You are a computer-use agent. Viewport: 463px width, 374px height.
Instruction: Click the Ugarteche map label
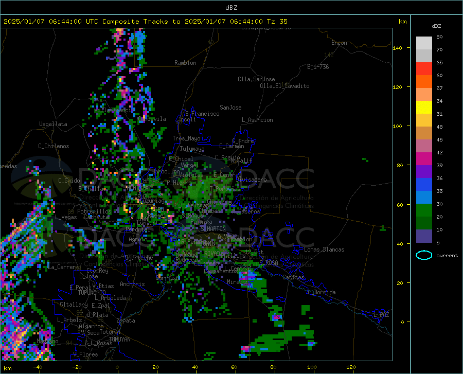coord(139,258)
